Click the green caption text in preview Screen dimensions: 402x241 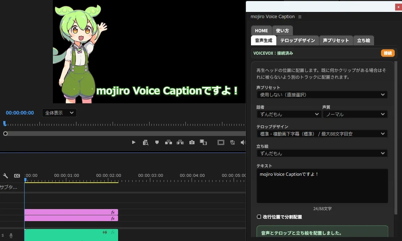coord(167,91)
